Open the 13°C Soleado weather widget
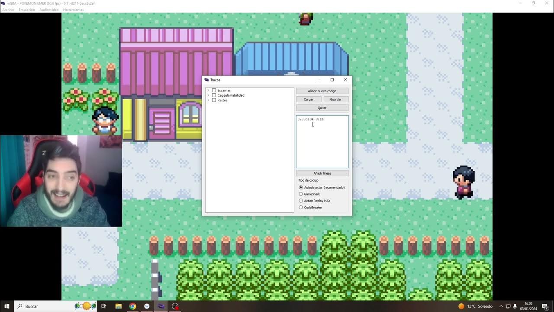 [x=475, y=306]
